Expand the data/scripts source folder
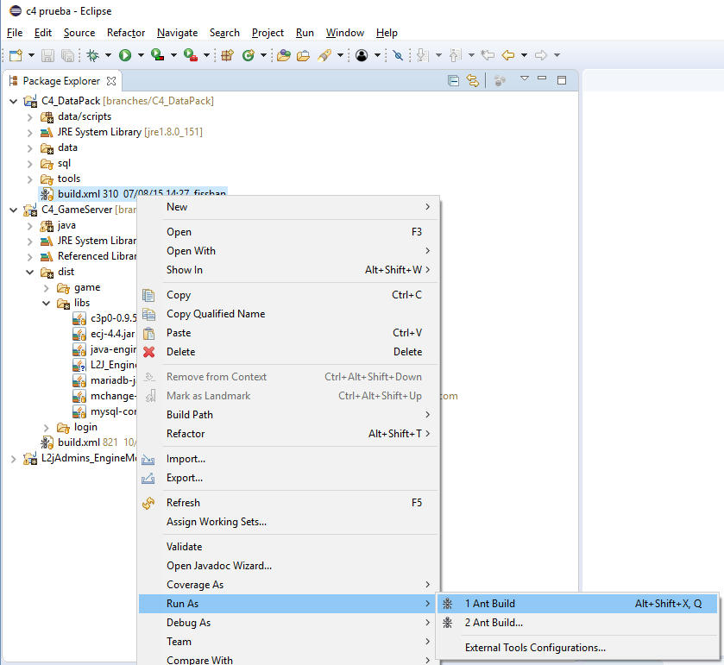This screenshot has width=724, height=665. [x=30, y=117]
